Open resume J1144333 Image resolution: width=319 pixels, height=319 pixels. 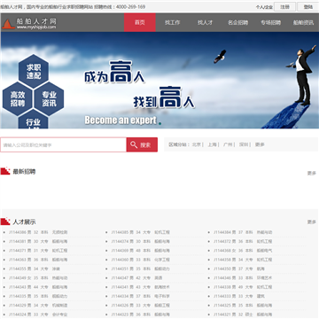tap(239, 296)
